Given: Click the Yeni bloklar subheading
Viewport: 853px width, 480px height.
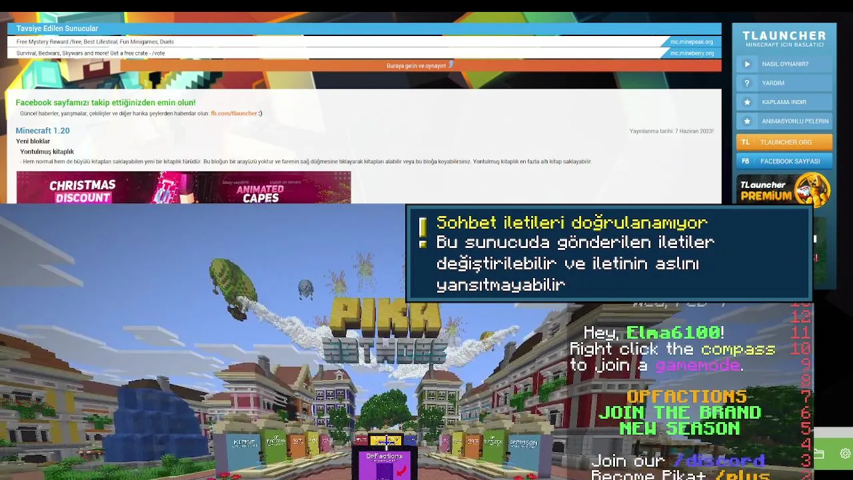Looking at the screenshot, I should tap(33, 141).
